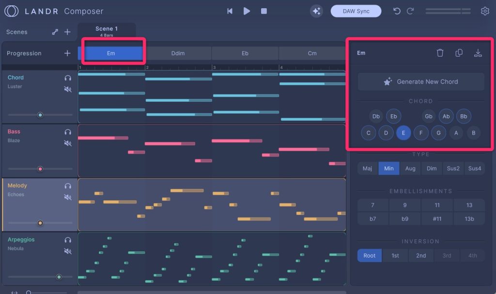
Task: Click the Play button in transport
Action: 247,11
